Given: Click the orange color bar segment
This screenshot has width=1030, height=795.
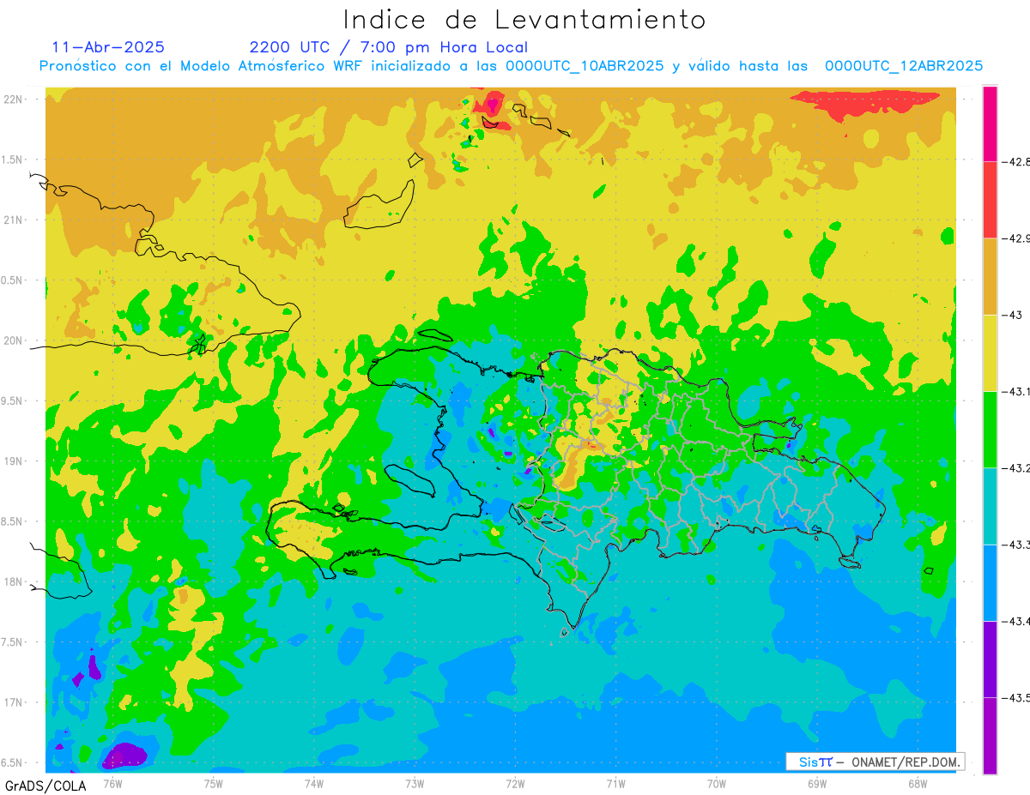Looking at the screenshot, I should (990, 276).
